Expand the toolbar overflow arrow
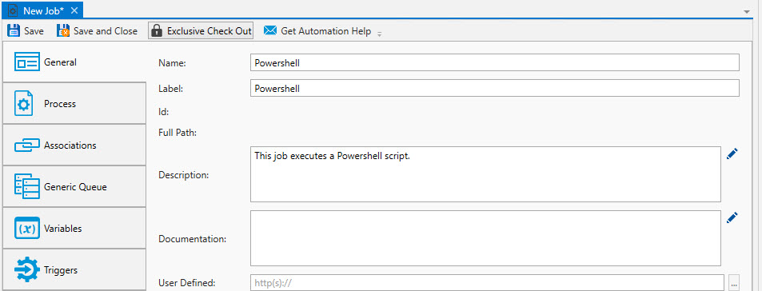762x291 pixels. coord(380,34)
